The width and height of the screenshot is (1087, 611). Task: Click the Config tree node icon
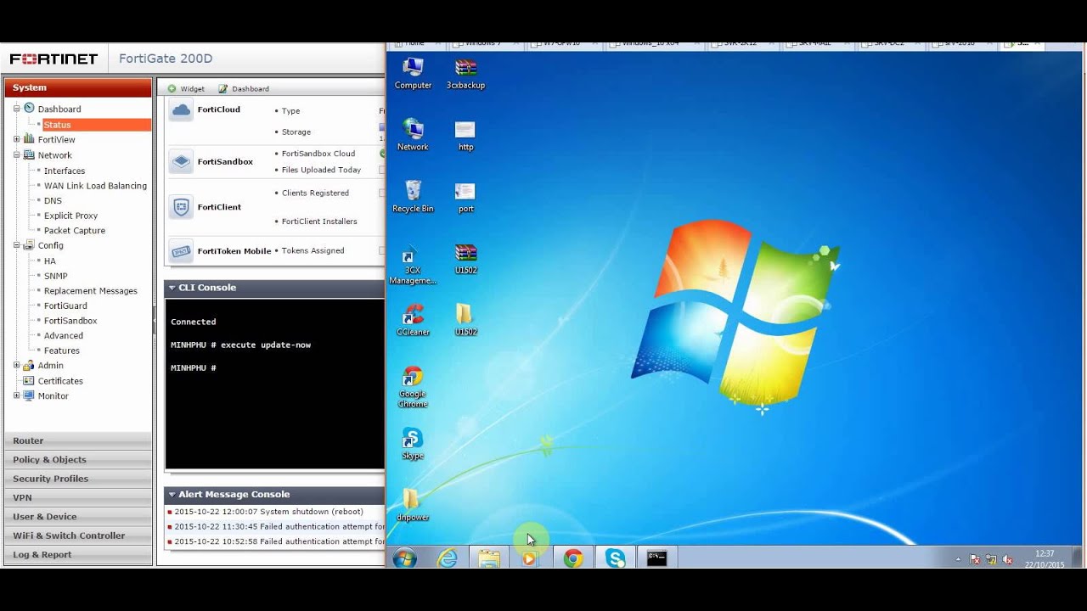(x=29, y=245)
